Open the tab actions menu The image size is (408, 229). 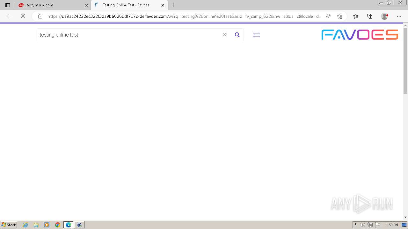(8, 5)
